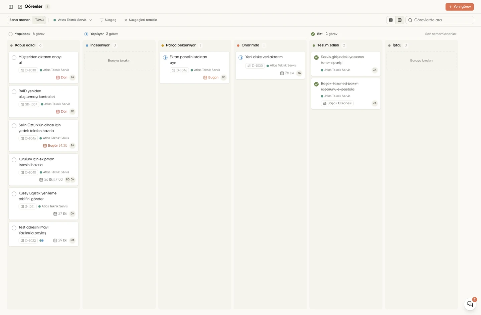Switch to board column view
This screenshot has height=315, width=481.
[399, 20]
